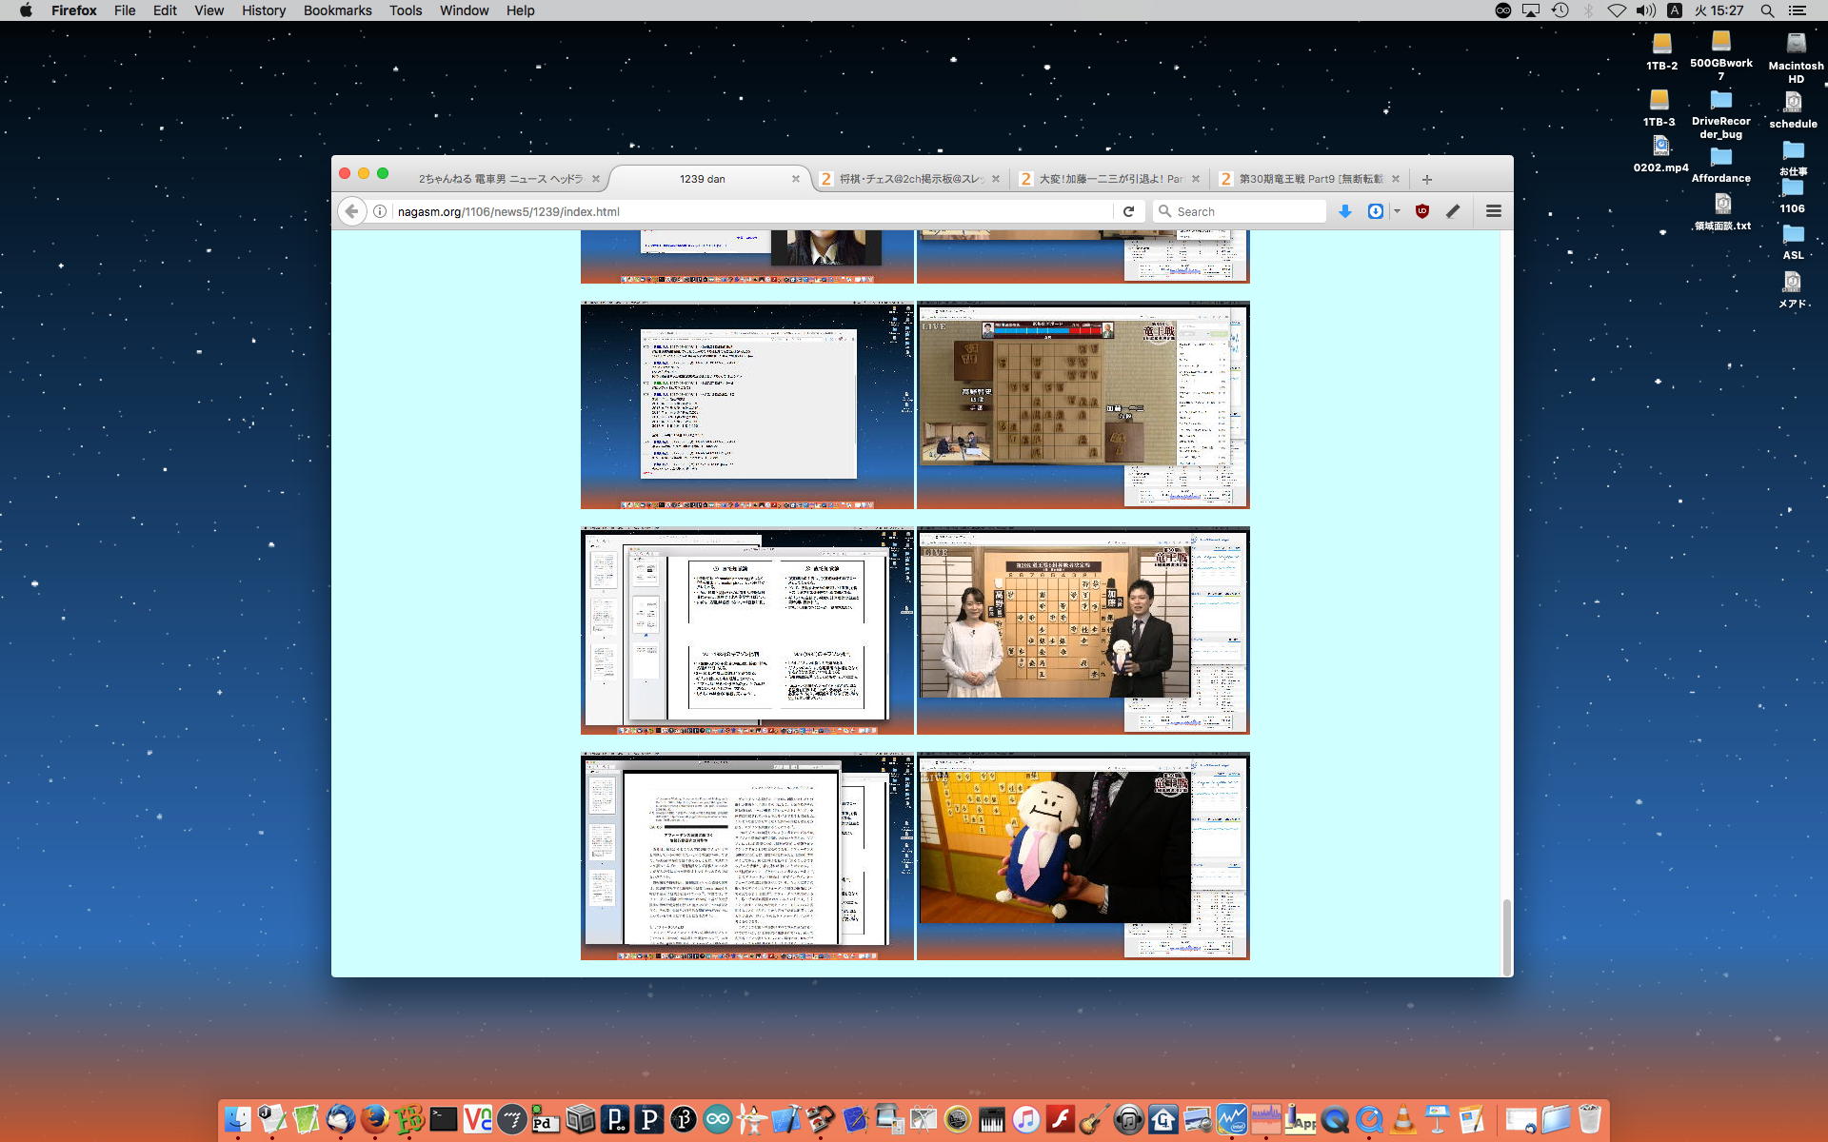1828x1142 pixels.
Task: Reload the current page
Action: click(x=1128, y=211)
